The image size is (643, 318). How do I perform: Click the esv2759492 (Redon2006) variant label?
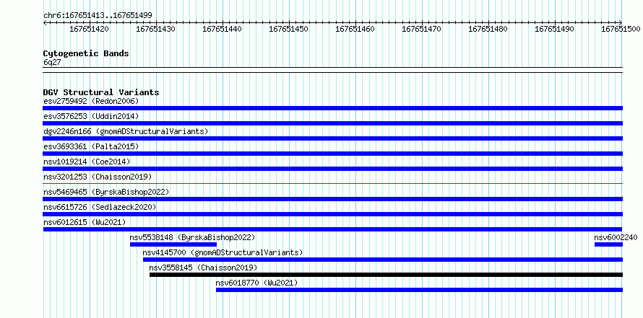(x=91, y=101)
